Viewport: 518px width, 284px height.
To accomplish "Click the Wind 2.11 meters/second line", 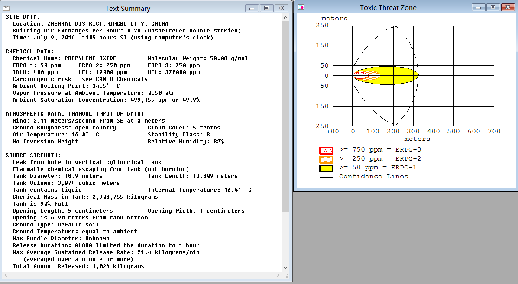I will (88, 121).
